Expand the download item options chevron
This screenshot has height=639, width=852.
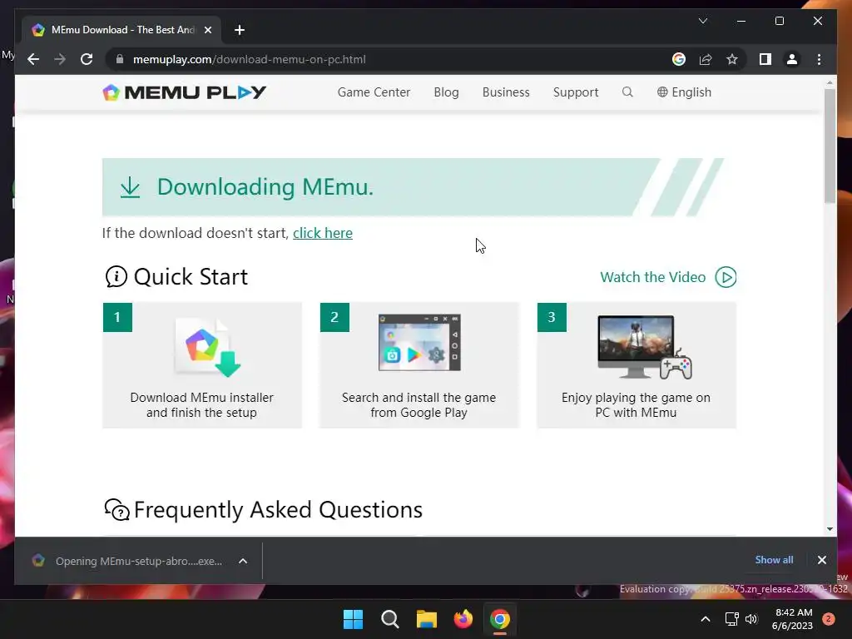pyautogui.click(x=243, y=561)
